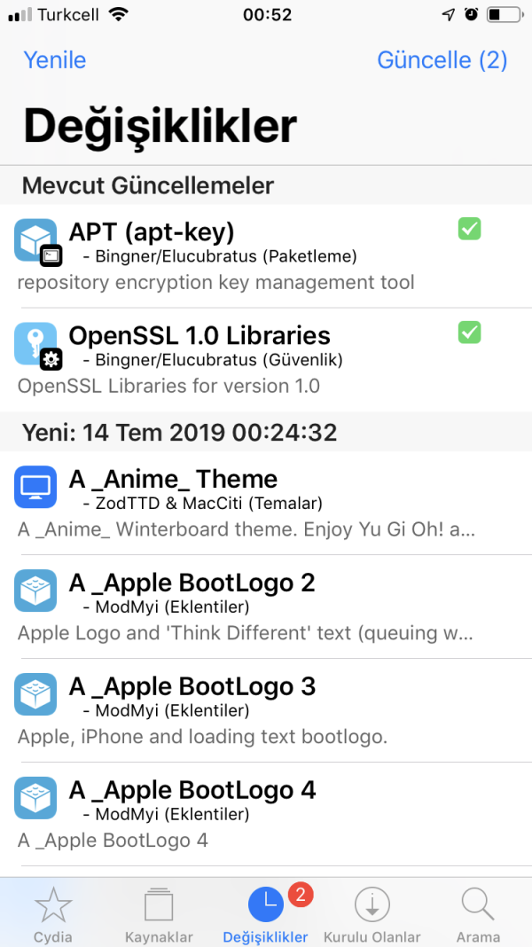Switch to the Kaynaklar tab
Image resolution: width=532 pixels, height=947 pixels.
pos(159,913)
